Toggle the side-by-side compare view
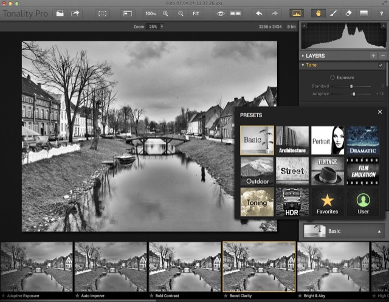The width and height of the screenshot is (389, 302). tap(235, 13)
